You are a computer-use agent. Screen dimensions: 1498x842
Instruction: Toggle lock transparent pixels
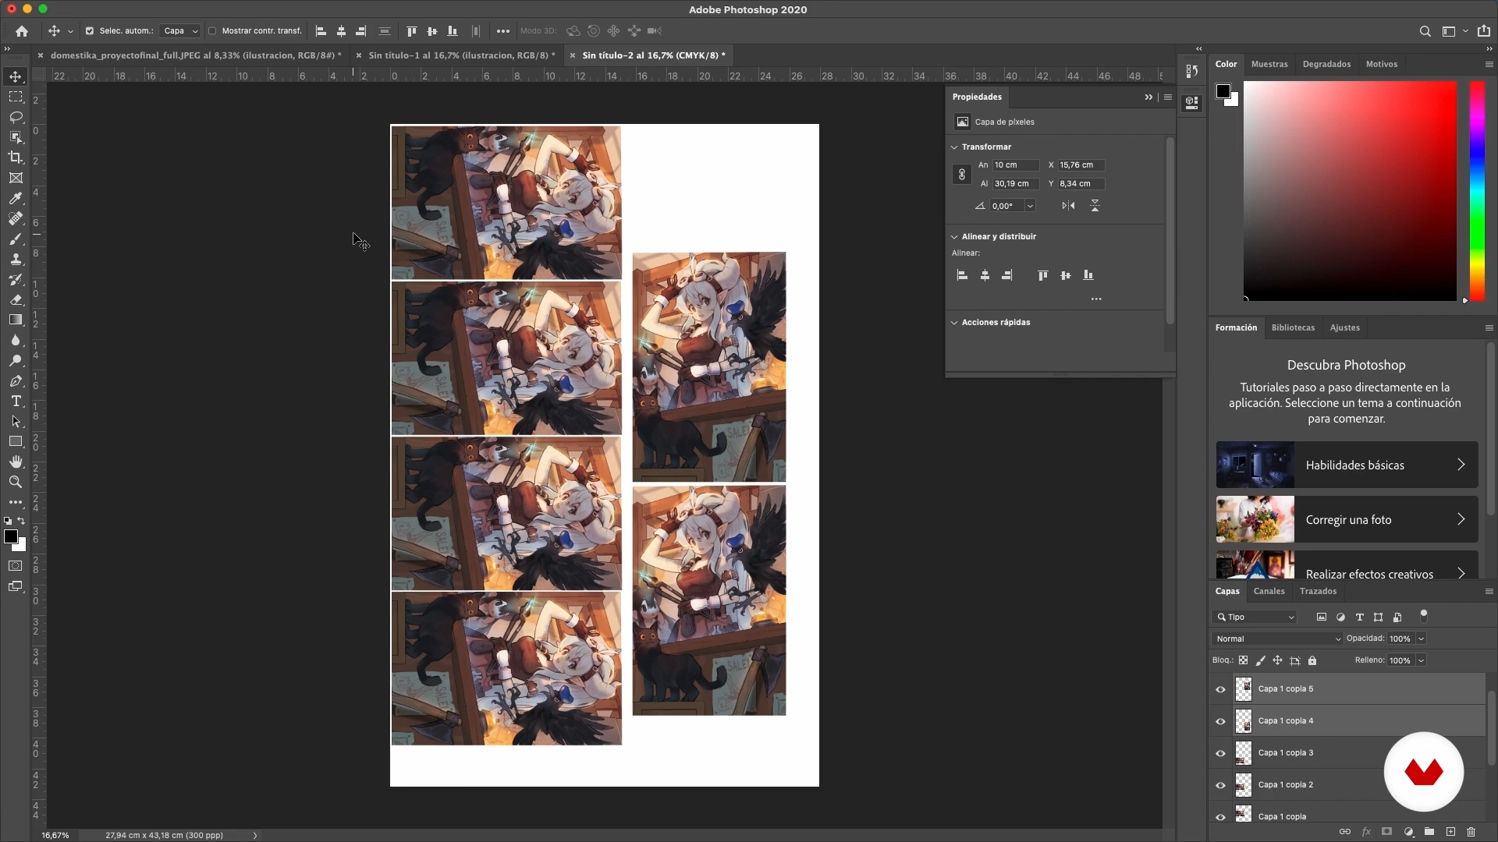click(1244, 660)
